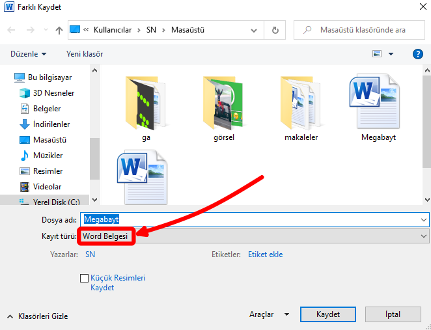The width and height of the screenshot is (431, 330).
Task: Select Müzikler in the sidebar
Action: click(48, 156)
